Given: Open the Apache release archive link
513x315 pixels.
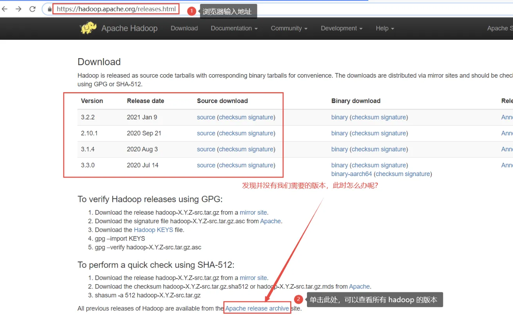Looking at the screenshot, I should pyautogui.click(x=257, y=308).
